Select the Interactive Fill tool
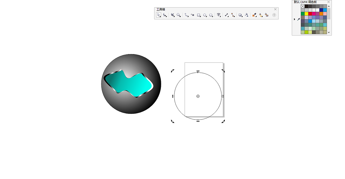This screenshot has width=345, height=179. (261, 15)
